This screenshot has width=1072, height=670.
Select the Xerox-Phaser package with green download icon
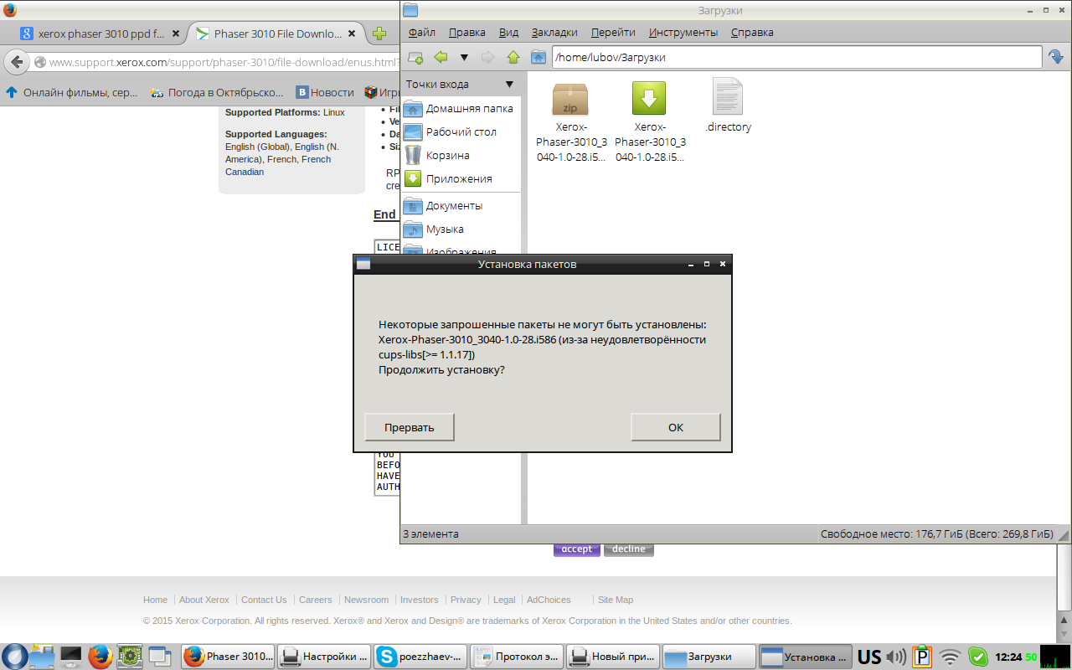pyautogui.click(x=649, y=98)
